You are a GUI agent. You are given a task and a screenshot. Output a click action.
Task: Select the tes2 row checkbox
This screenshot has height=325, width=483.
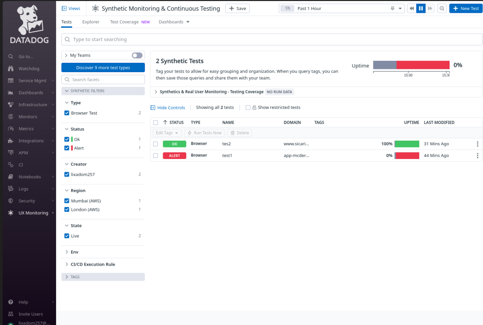point(156,144)
